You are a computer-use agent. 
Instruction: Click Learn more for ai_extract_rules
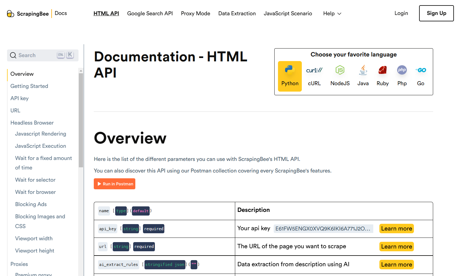pyautogui.click(x=396, y=265)
